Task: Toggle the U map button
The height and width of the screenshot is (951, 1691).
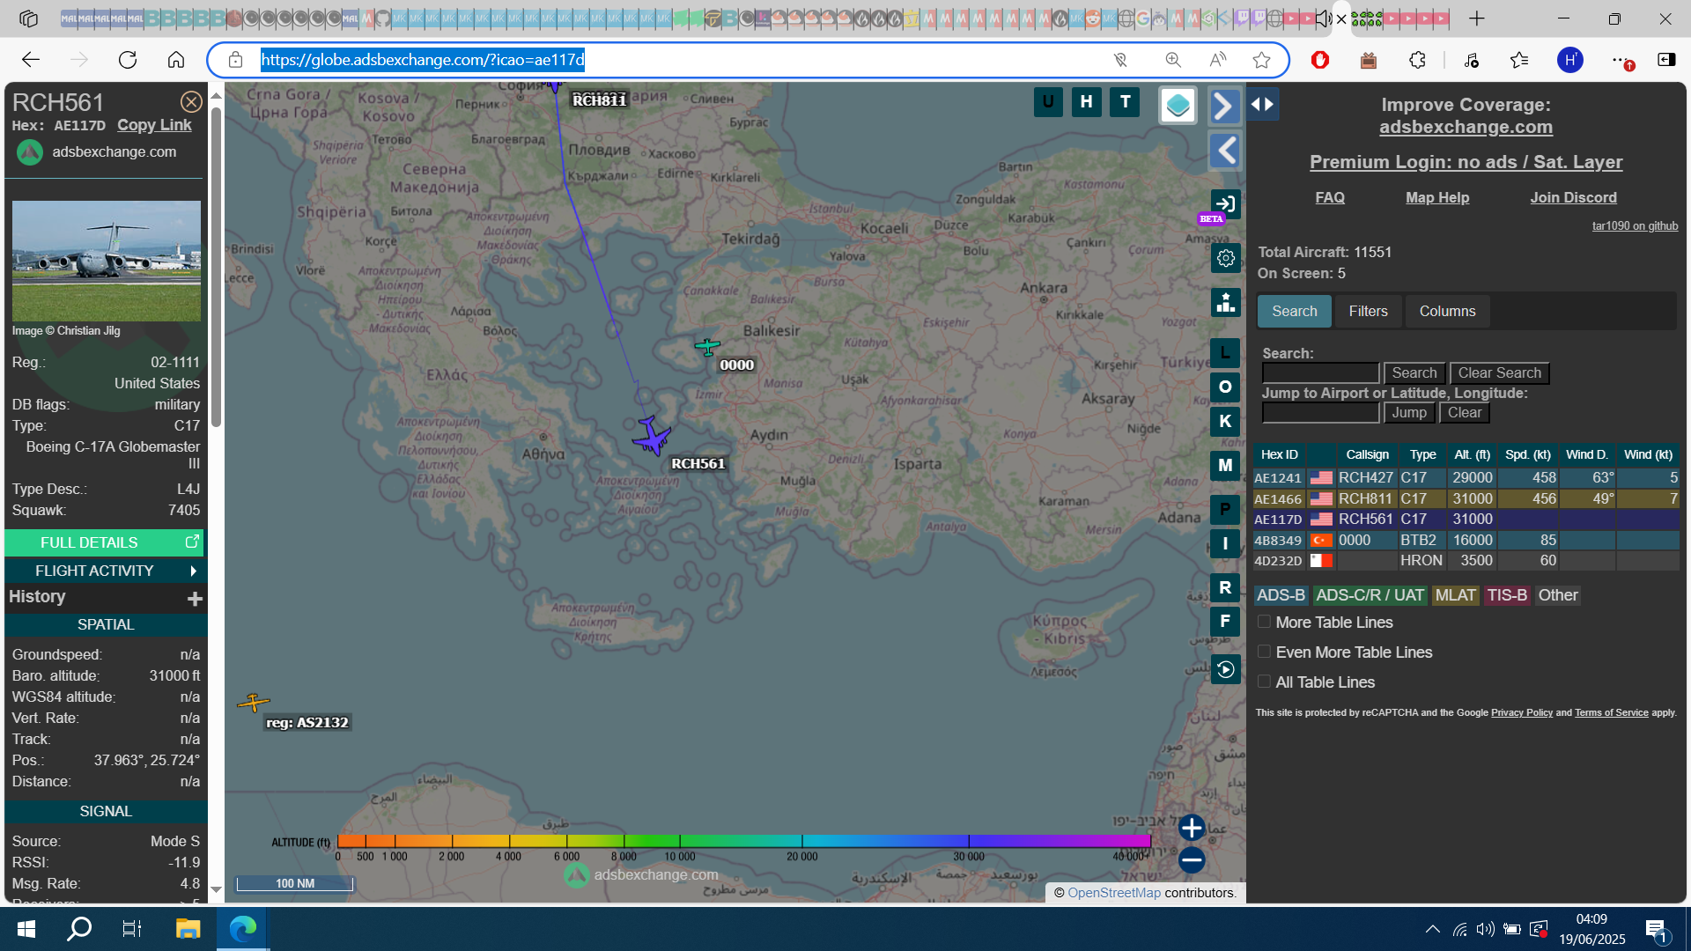Action: coord(1048,102)
